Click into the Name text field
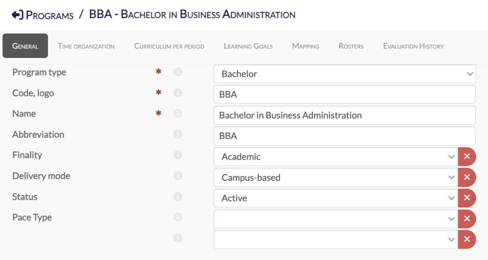The width and height of the screenshot is (488, 260). coord(345,115)
